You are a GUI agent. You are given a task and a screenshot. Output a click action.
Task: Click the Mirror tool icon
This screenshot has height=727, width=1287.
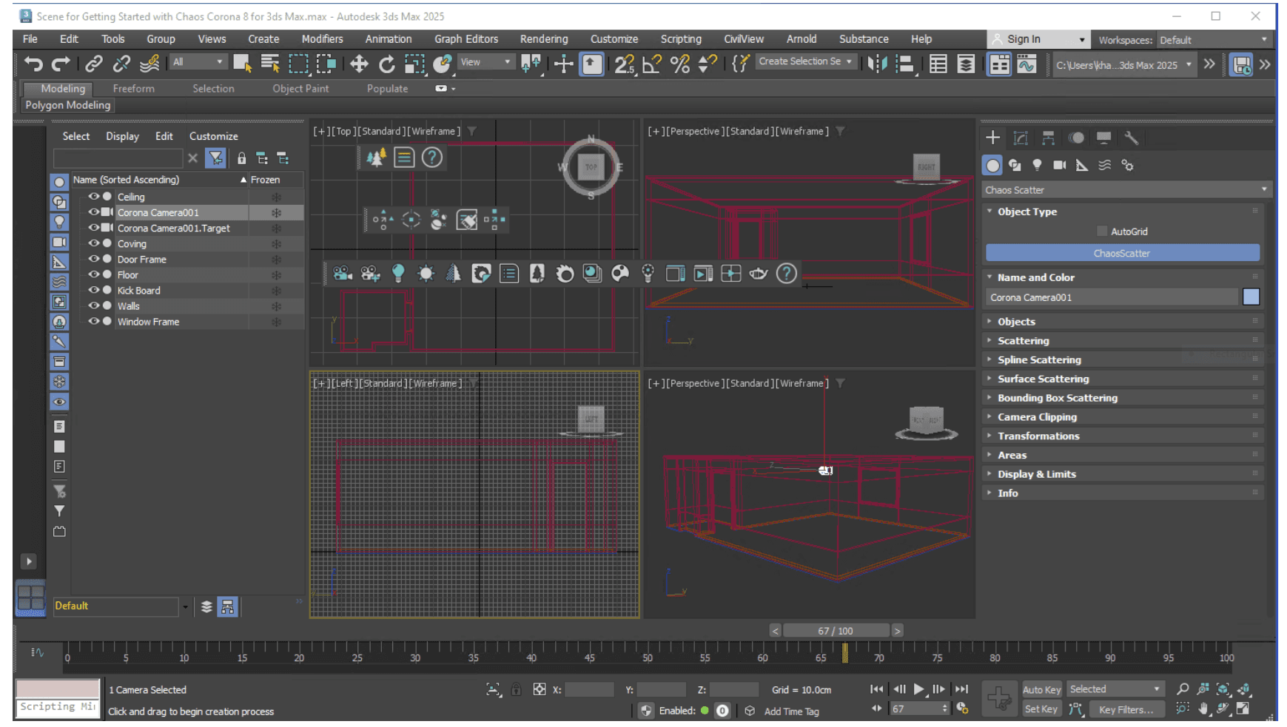click(876, 64)
